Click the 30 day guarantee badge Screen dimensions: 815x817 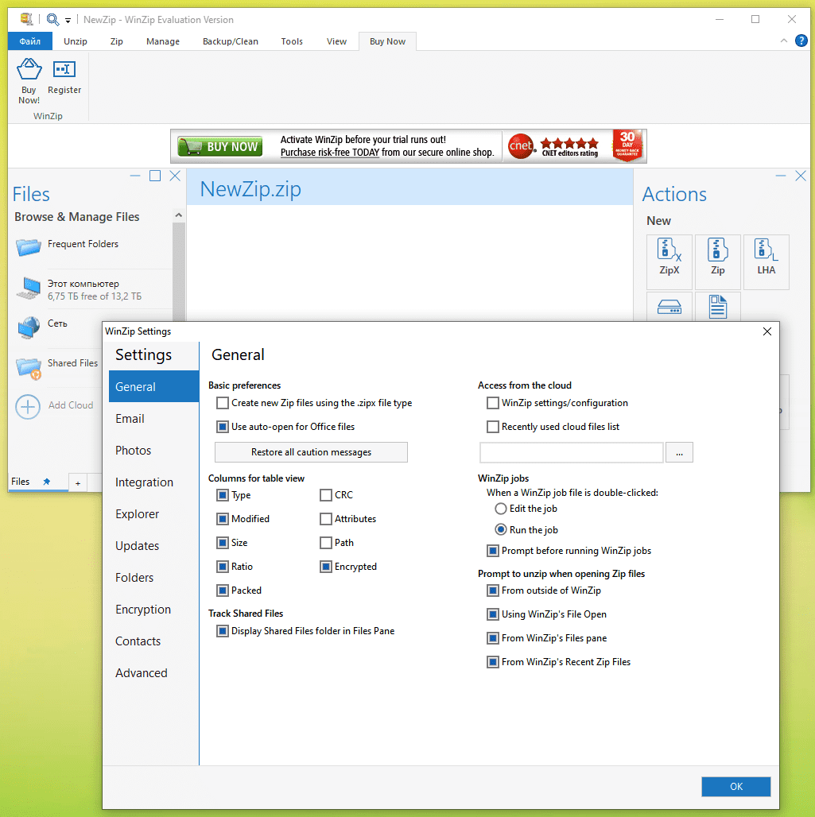[627, 145]
